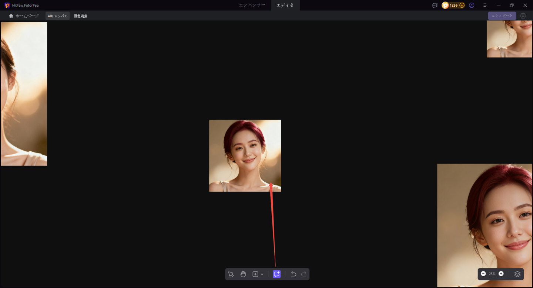
Task: Click the add image plus icon
Action: pos(255,274)
